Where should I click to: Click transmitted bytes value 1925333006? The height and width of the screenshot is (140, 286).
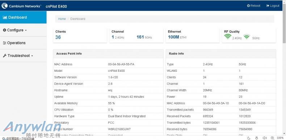coord(247,123)
